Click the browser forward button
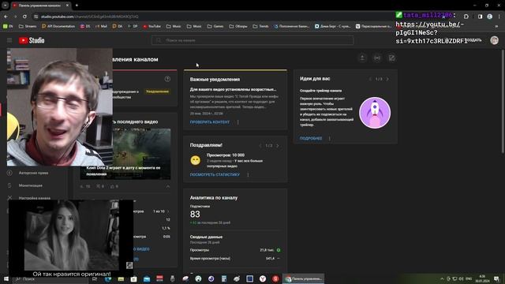The height and width of the screenshot is (284, 505). pos(15,17)
